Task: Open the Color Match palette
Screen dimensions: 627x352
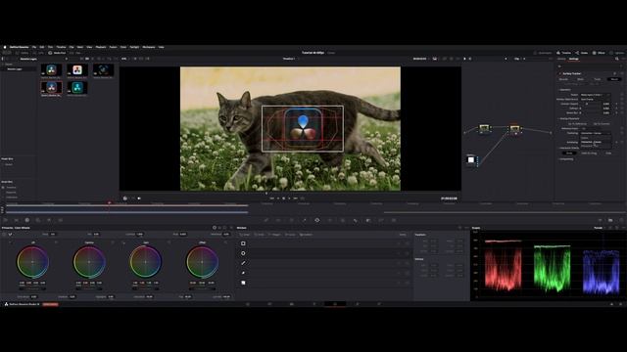Action: 17,220
